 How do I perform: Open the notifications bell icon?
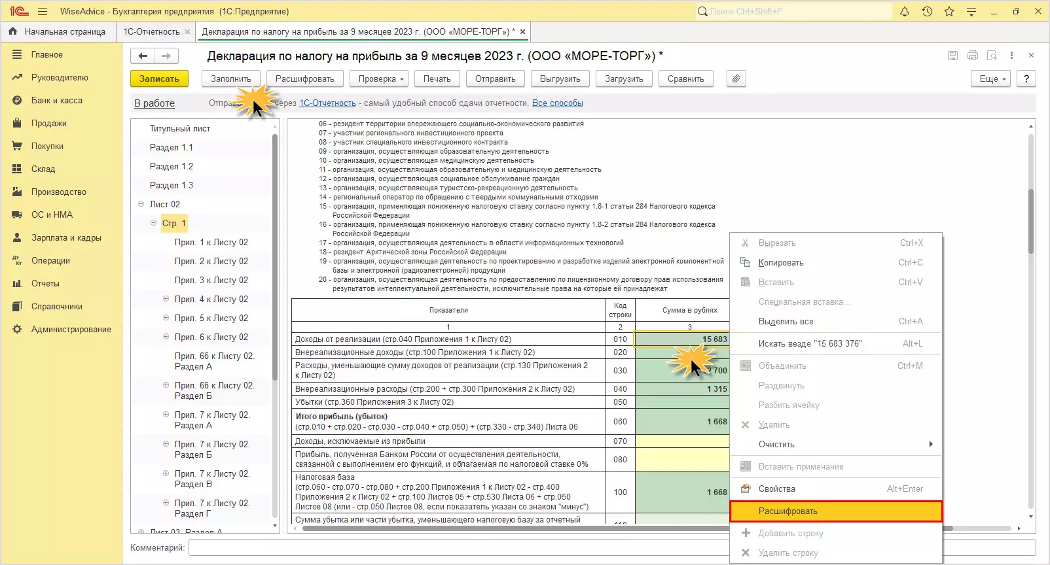pyautogui.click(x=905, y=11)
